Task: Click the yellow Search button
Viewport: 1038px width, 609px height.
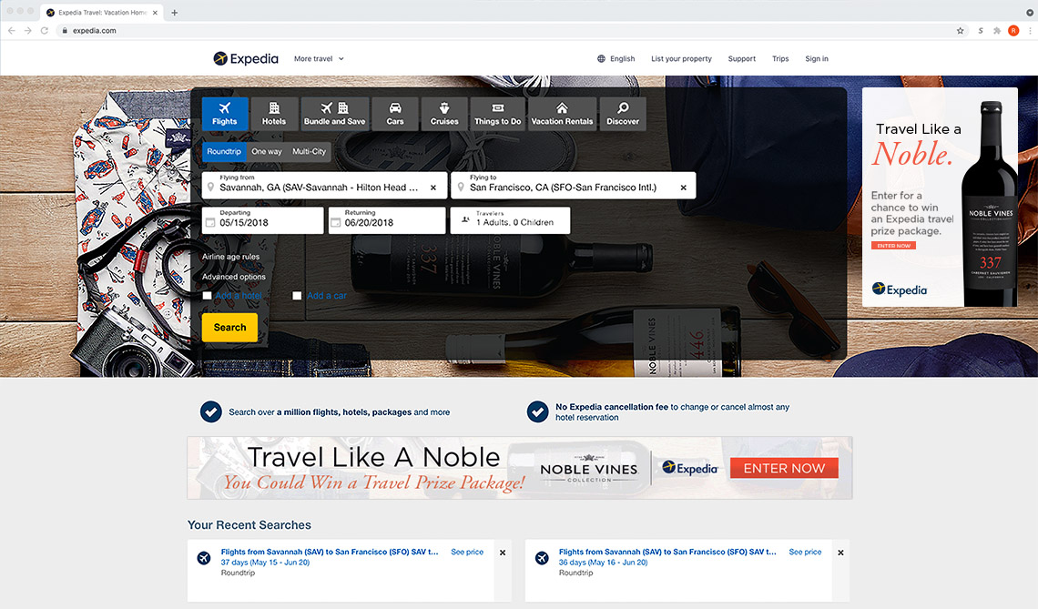Action: tap(229, 328)
